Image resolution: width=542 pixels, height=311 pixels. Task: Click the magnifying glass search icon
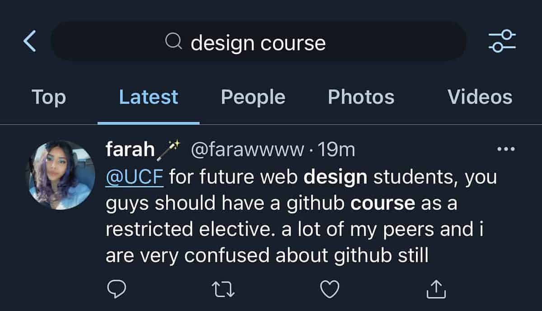[x=173, y=42]
